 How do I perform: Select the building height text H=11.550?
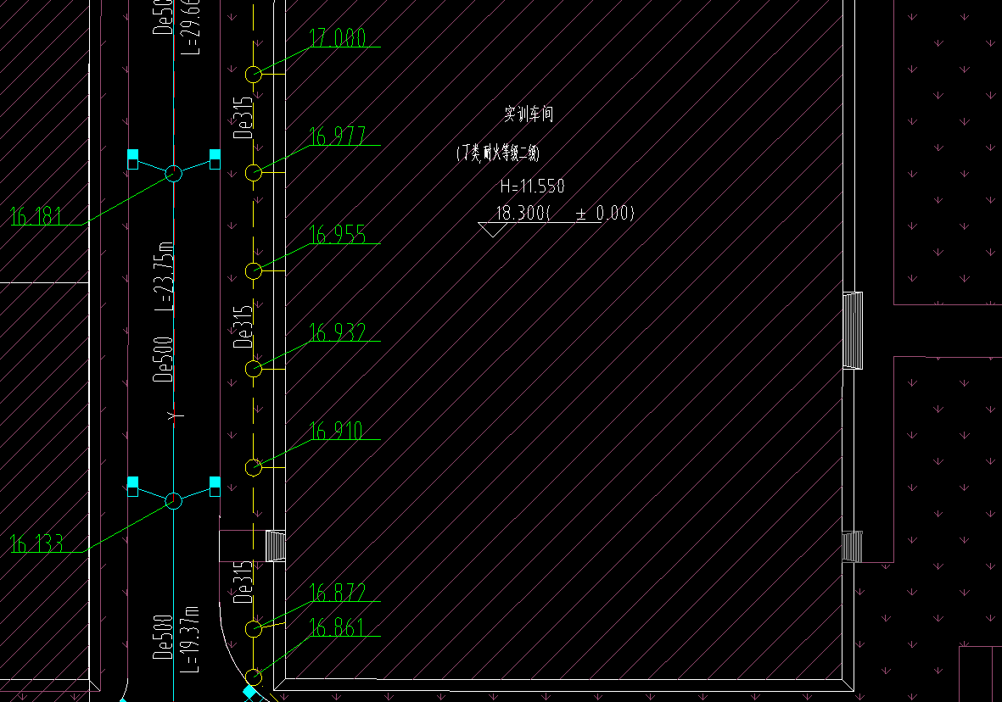532,187
